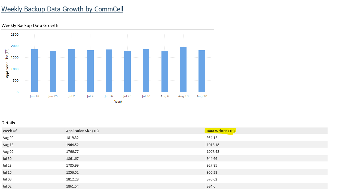Click the Week x-axis title
The image size is (339, 190).
(x=118, y=102)
